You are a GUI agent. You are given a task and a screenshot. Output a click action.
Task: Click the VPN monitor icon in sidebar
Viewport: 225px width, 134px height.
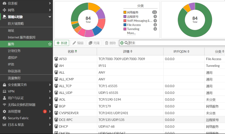(4, 91)
